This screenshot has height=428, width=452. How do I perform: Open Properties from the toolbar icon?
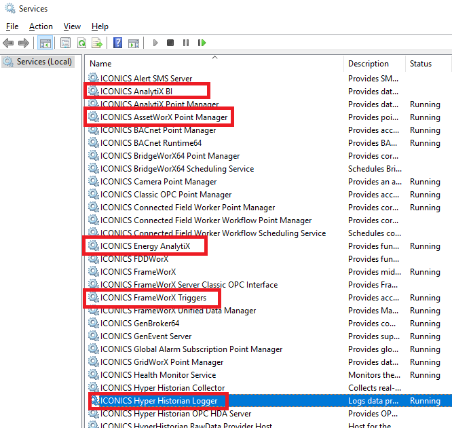[x=65, y=43]
